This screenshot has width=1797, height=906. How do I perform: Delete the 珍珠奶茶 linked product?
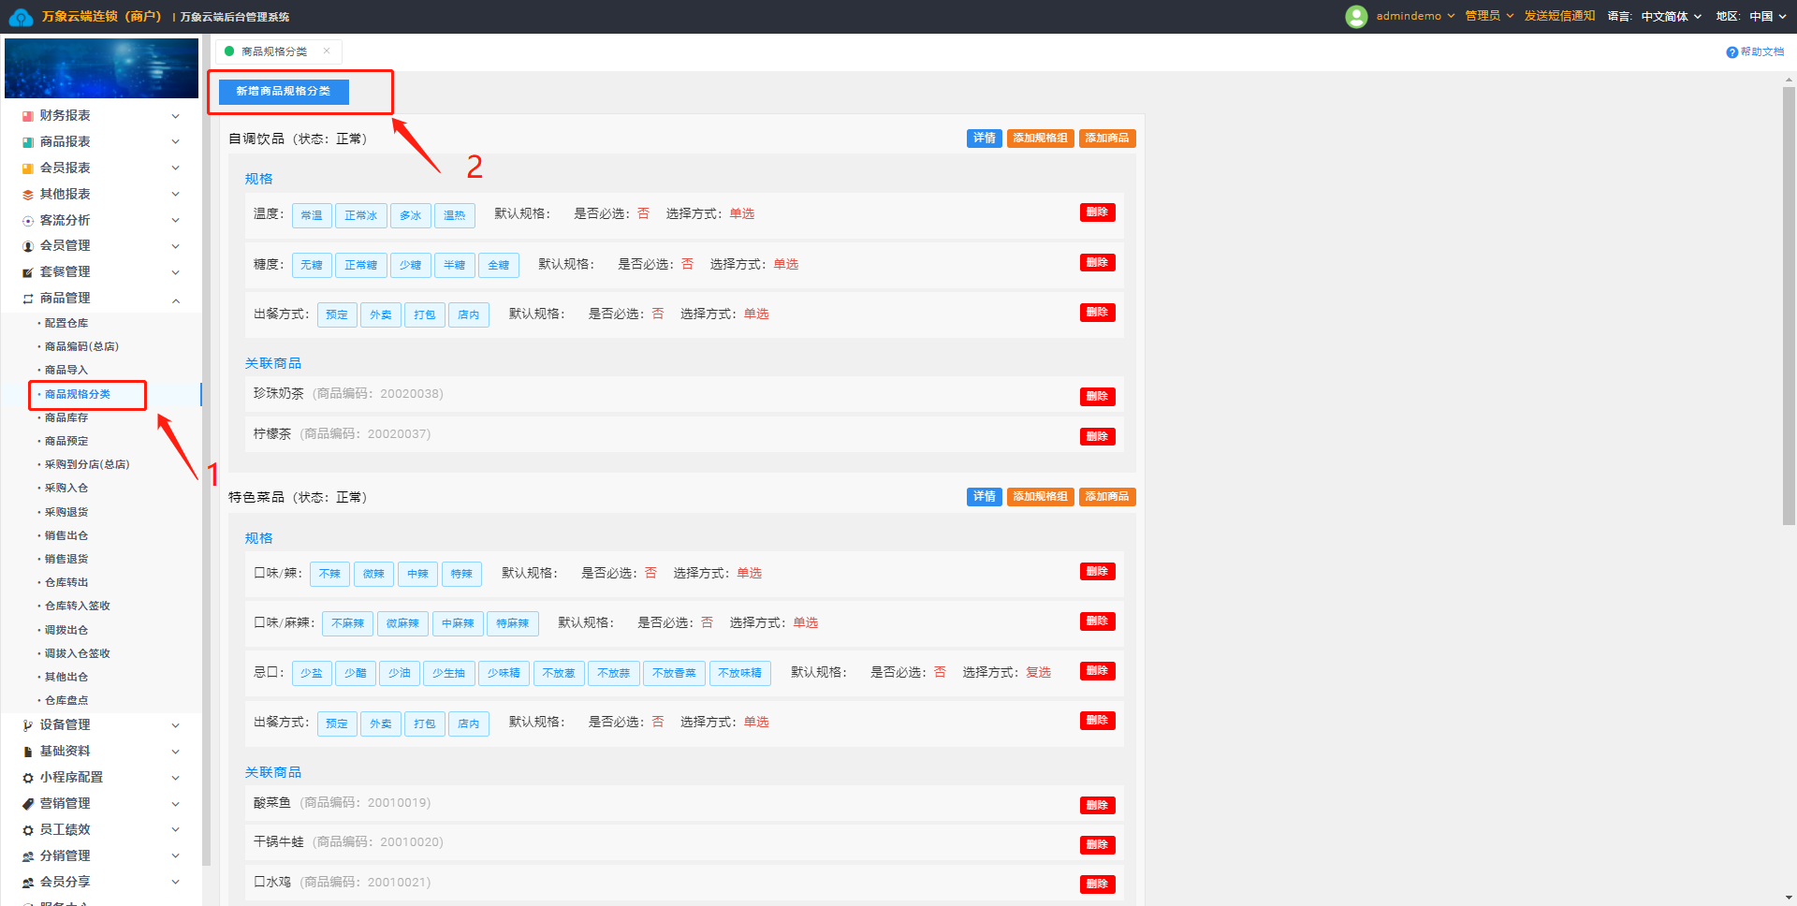(1097, 397)
